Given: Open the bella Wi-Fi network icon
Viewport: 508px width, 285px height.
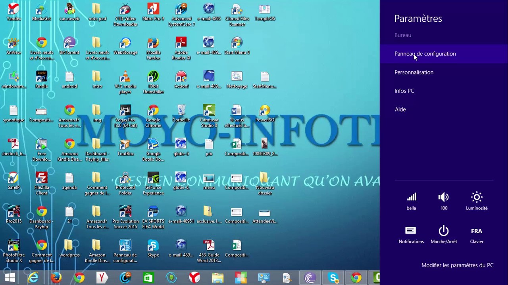Looking at the screenshot, I should click(411, 201).
